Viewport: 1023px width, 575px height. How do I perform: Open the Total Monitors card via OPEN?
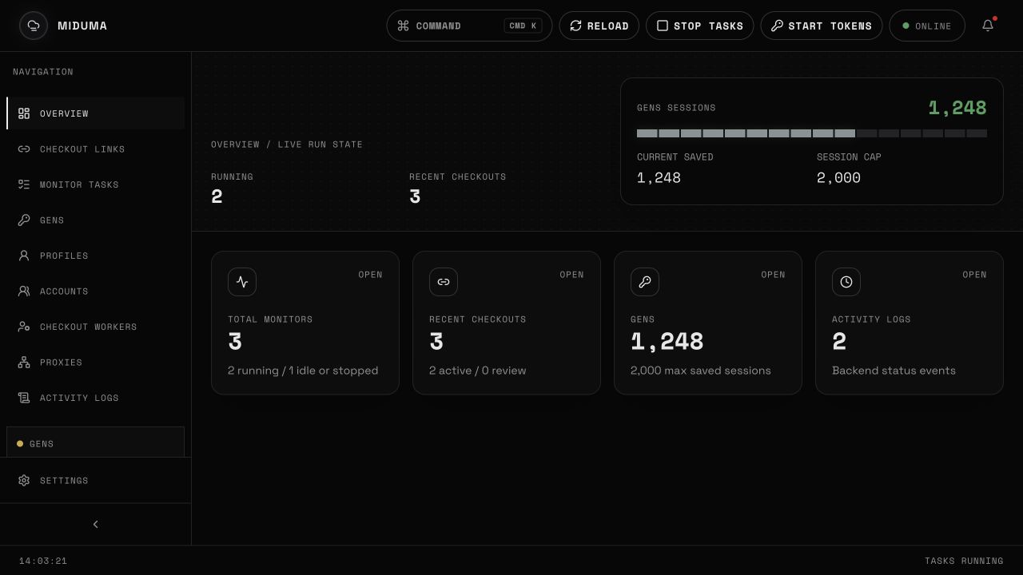pos(371,275)
